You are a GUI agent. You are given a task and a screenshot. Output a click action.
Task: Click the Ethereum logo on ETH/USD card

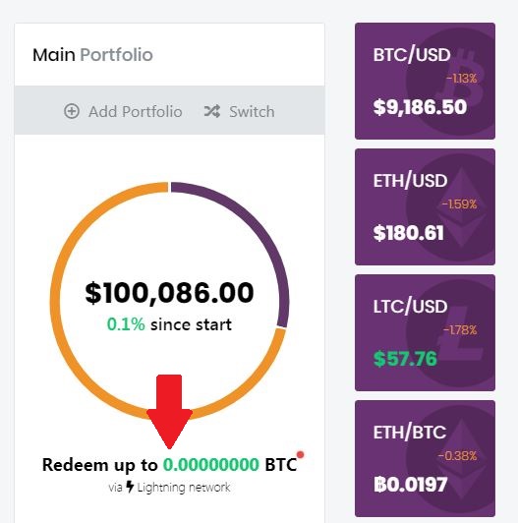click(462, 207)
